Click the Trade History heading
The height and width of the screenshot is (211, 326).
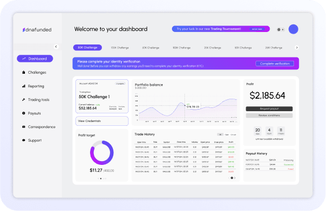tap(144, 135)
